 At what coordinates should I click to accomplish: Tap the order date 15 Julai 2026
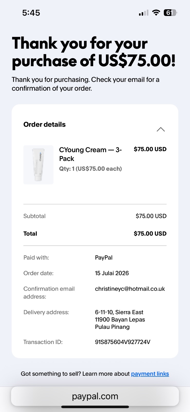click(112, 273)
